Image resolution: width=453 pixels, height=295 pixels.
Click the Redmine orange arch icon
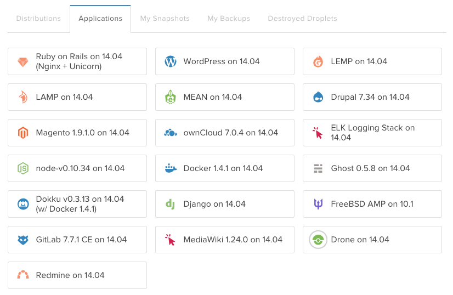tap(23, 275)
